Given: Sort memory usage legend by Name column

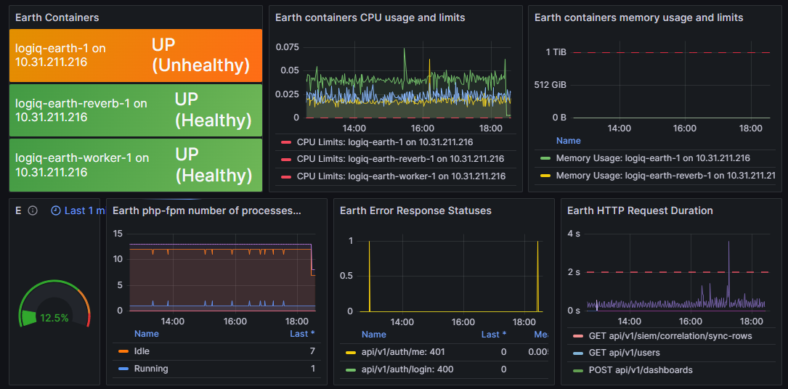Looking at the screenshot, I should (568, 141).
